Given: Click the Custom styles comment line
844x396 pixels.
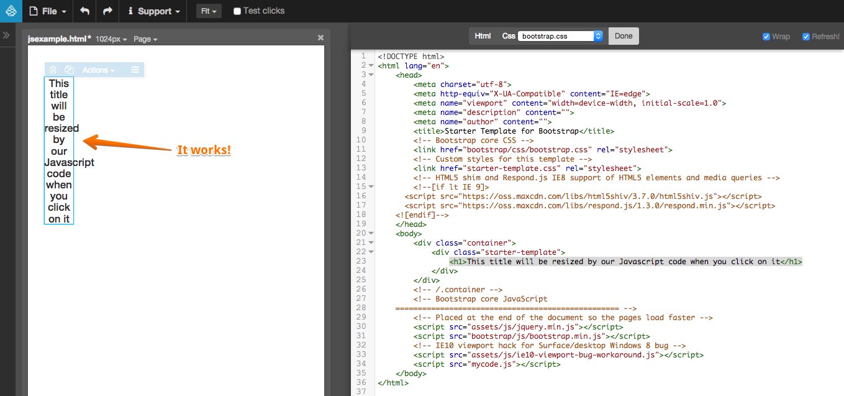Looking at the screenshot, I should click(502, 159).
